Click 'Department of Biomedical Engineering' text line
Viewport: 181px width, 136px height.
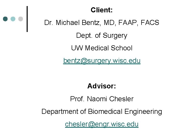click(x=102, y=111)
